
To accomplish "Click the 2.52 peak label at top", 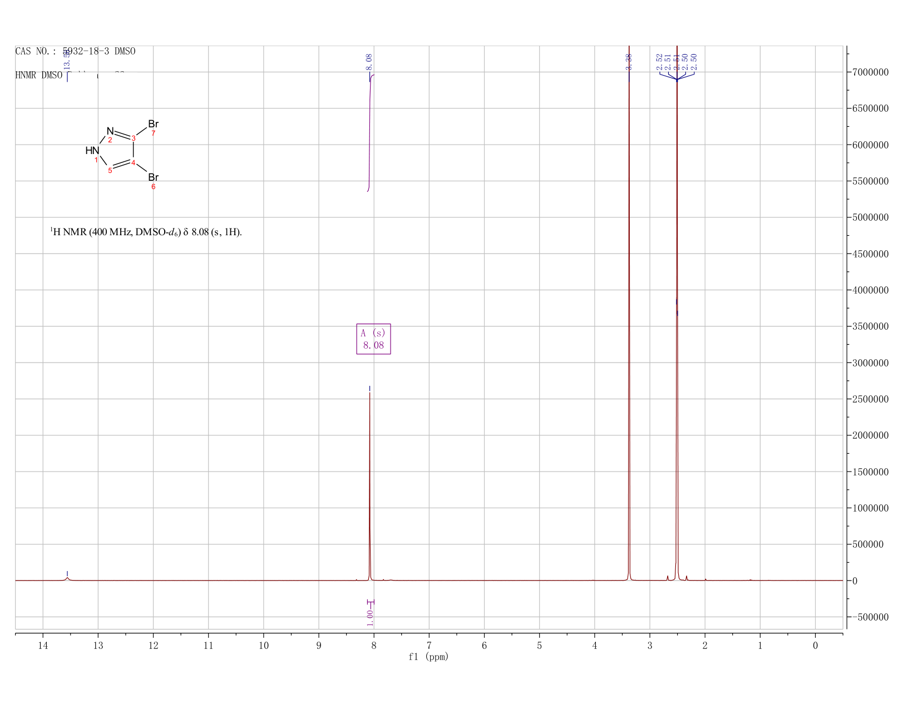I will point(660,62).
